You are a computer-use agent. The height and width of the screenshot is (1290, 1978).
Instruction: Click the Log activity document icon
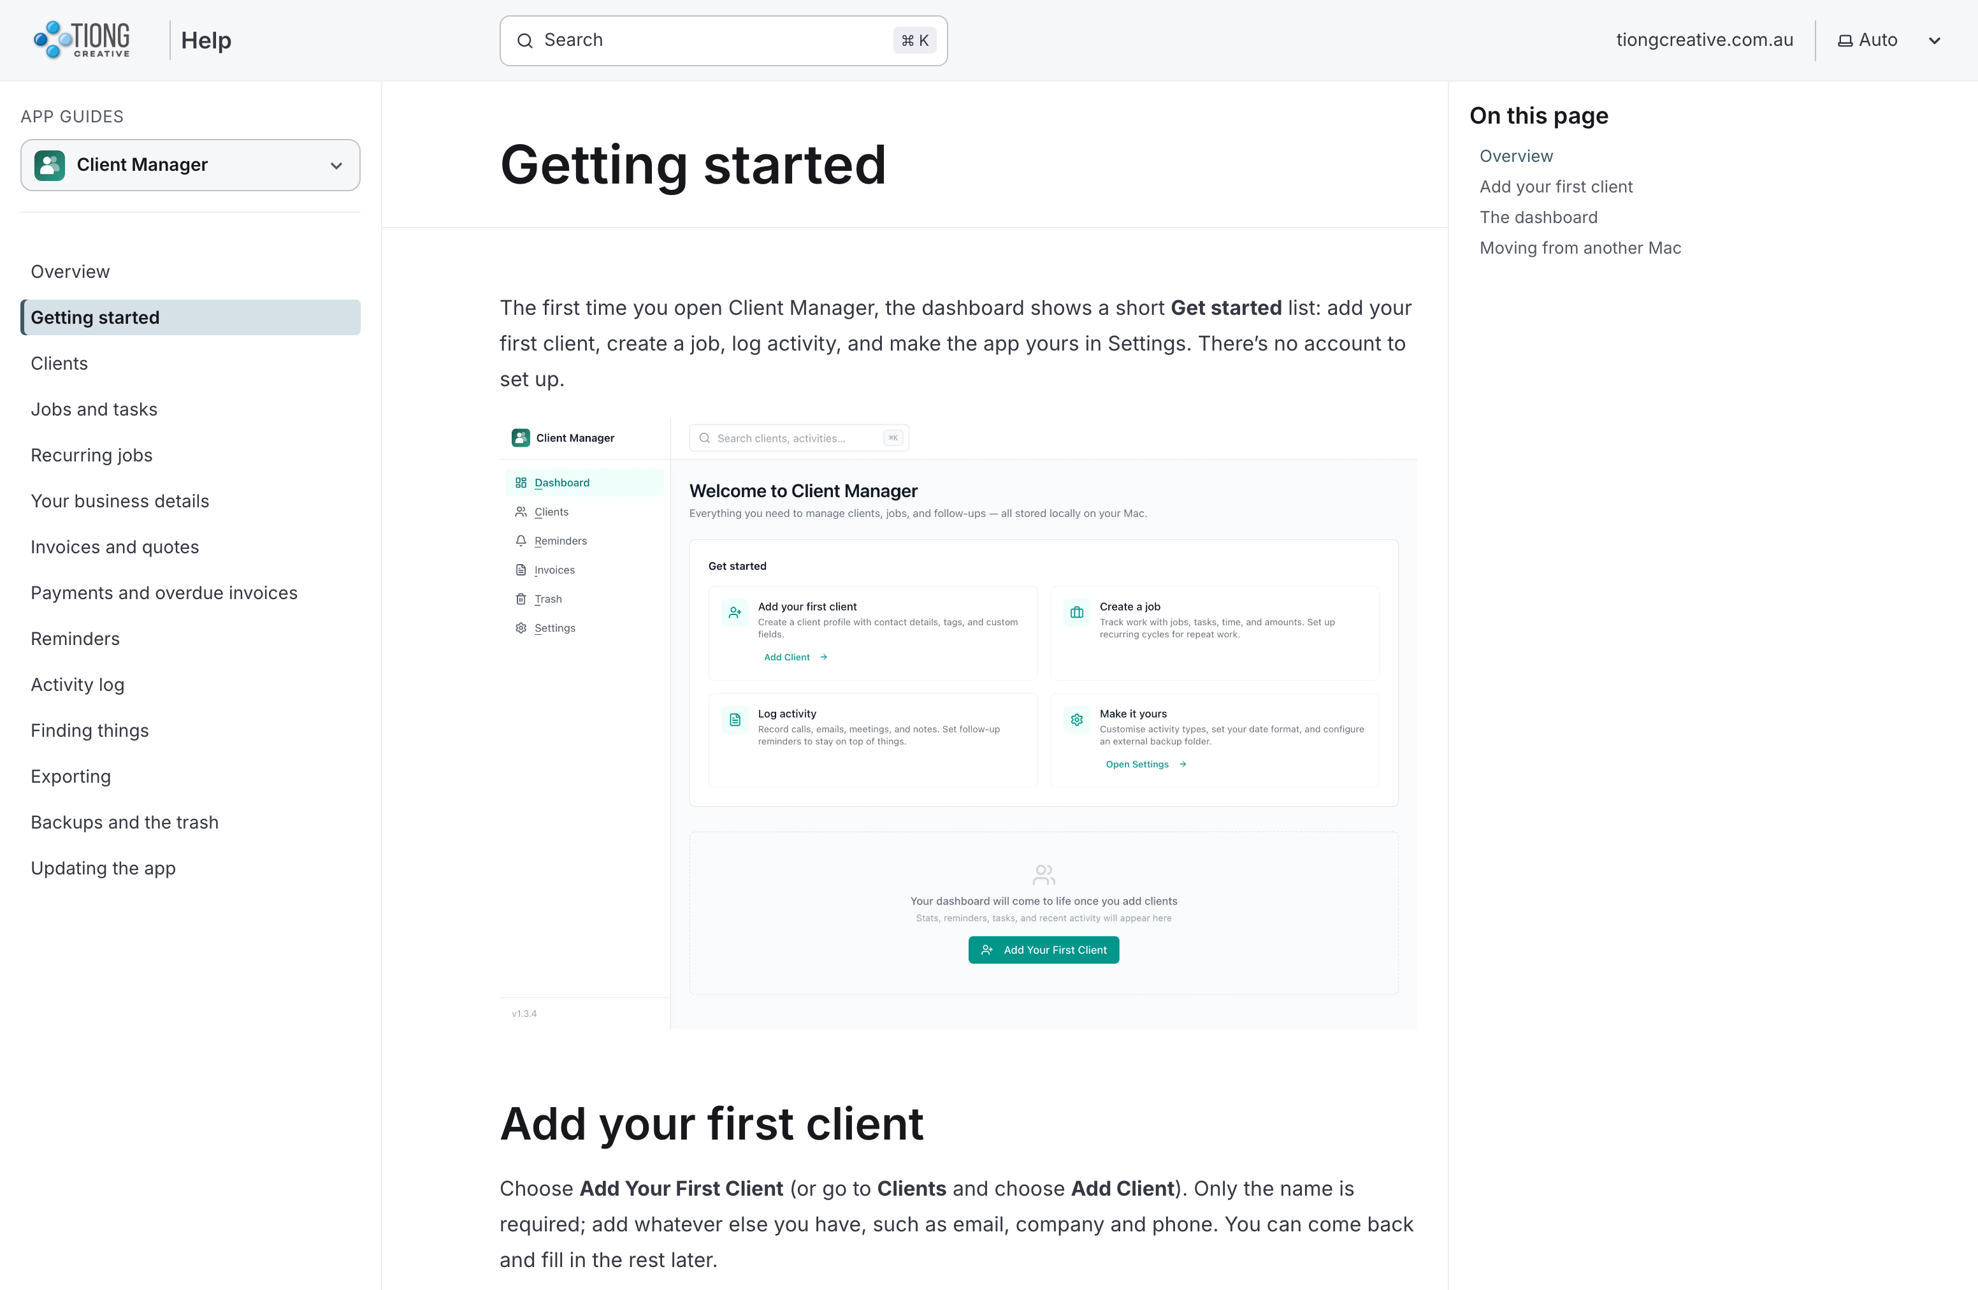pyautogui.click(x=735, y=720)
